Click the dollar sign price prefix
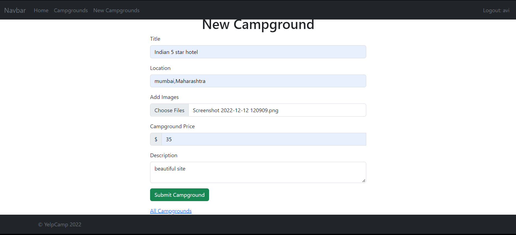The height and width of the screenshot is (235, 516). pyautogui.click(x=156, y=139)
